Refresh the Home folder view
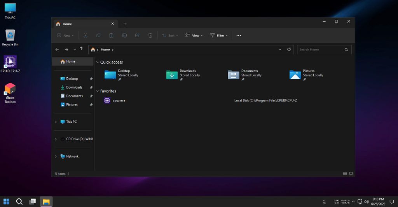 click(289, 49)
